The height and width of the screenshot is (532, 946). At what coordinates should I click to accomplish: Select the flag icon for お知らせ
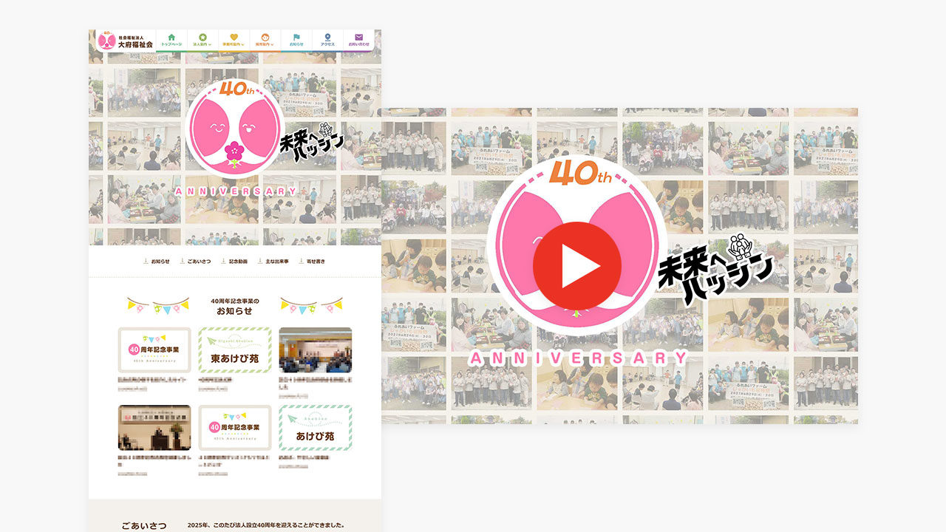click(x=296, y=36)
